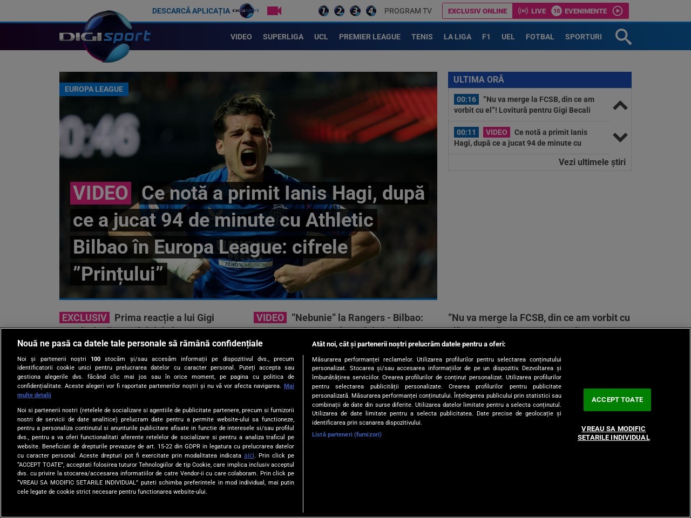Open Mai multe detalii link
Image resolution: width=691 pixels, height=518 pixels.
click(x=156, y=391)
